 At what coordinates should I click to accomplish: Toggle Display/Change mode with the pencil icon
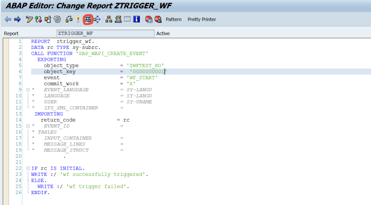29,19
